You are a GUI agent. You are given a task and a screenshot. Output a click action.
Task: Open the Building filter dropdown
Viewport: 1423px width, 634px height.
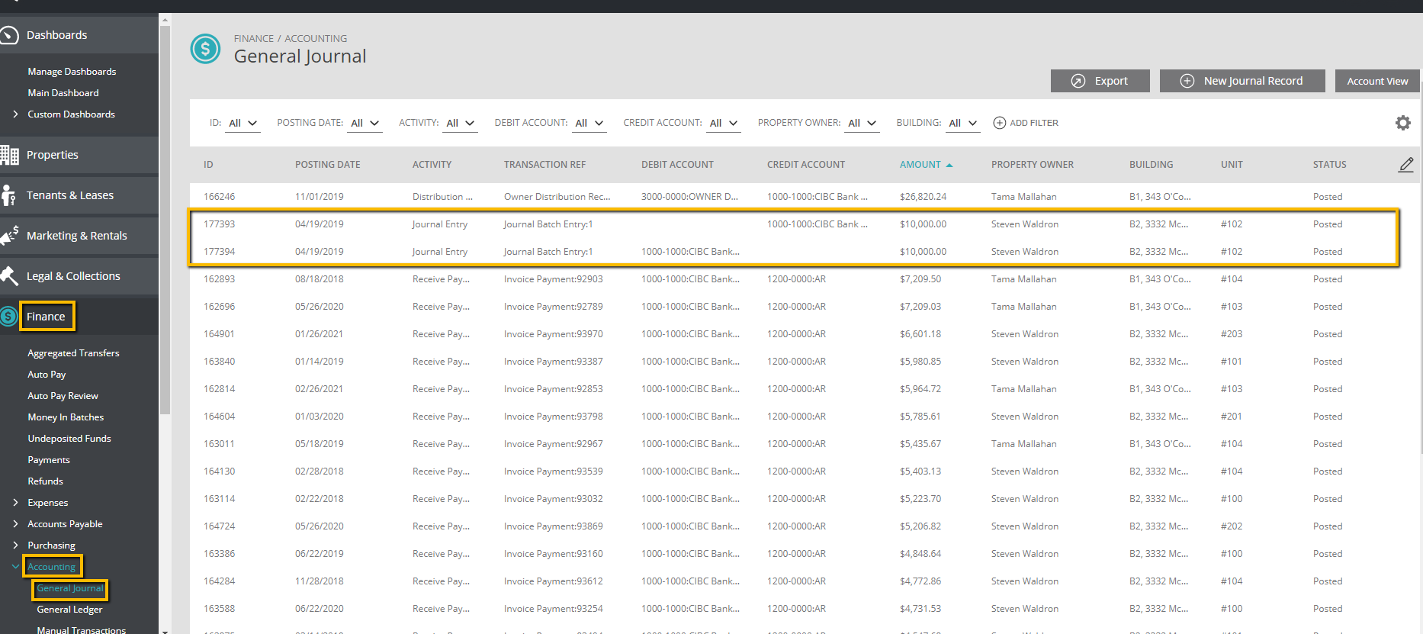(963, 123)
